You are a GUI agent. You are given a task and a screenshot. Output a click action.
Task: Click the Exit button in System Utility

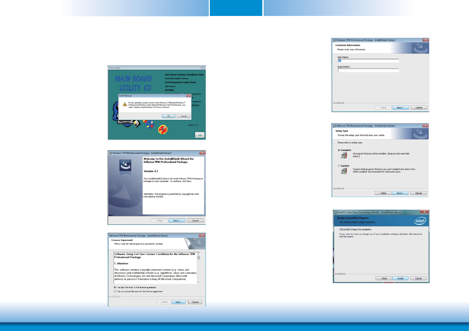pos(200,135)
